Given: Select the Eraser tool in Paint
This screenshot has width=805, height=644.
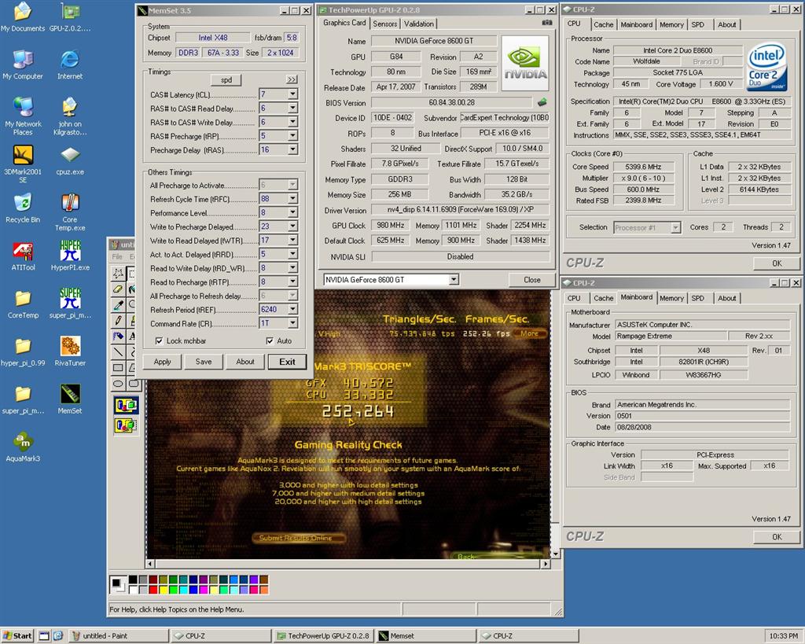Looking at the screenshot, I should (x=118, y=289).
